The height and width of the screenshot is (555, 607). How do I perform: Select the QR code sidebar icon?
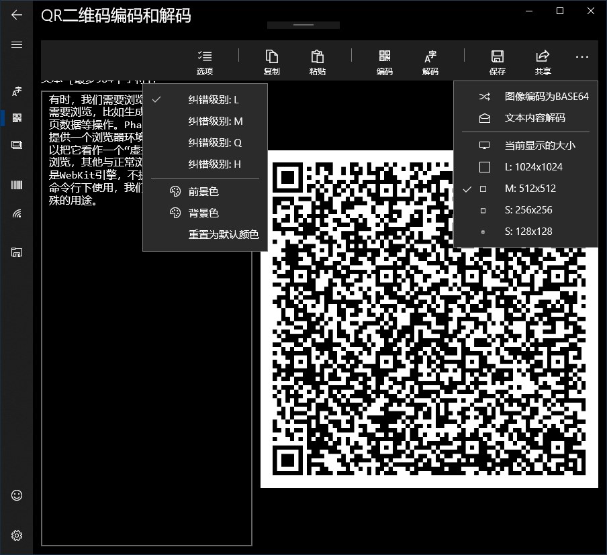(x=17, y=118)
